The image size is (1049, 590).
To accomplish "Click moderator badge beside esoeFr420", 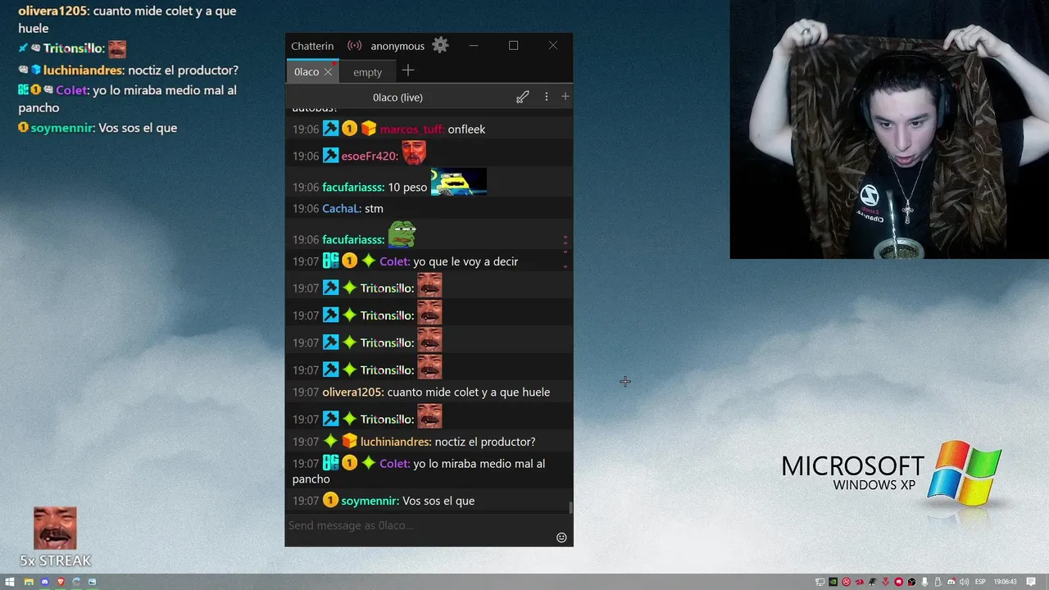I will click(x=330, y=156).
